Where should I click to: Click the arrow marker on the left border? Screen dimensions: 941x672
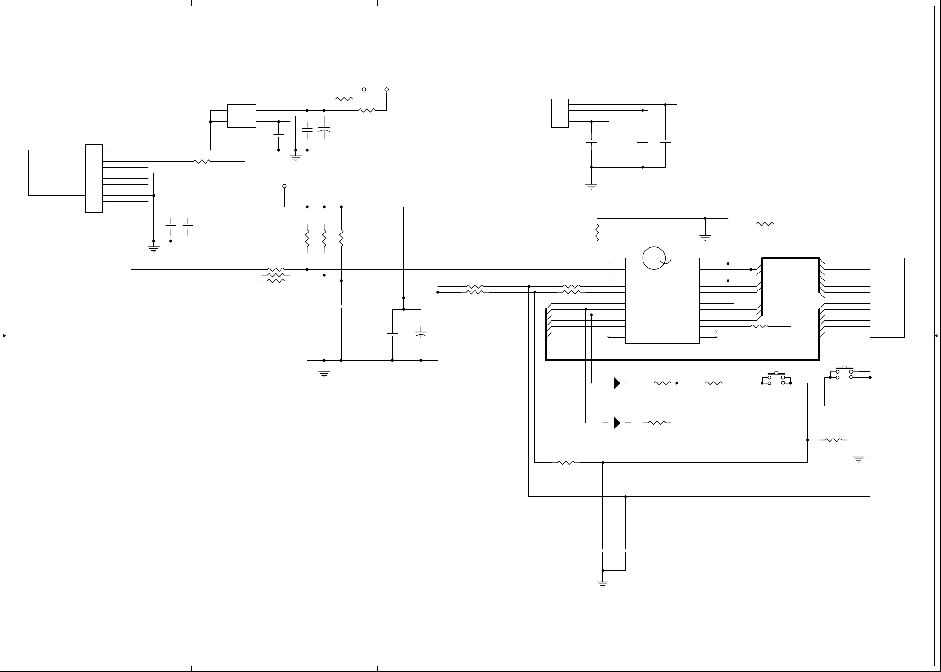(3, 336)
